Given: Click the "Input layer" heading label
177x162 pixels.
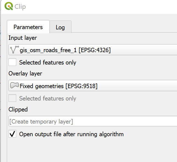Looking at the screenshot, I should 23,38.
